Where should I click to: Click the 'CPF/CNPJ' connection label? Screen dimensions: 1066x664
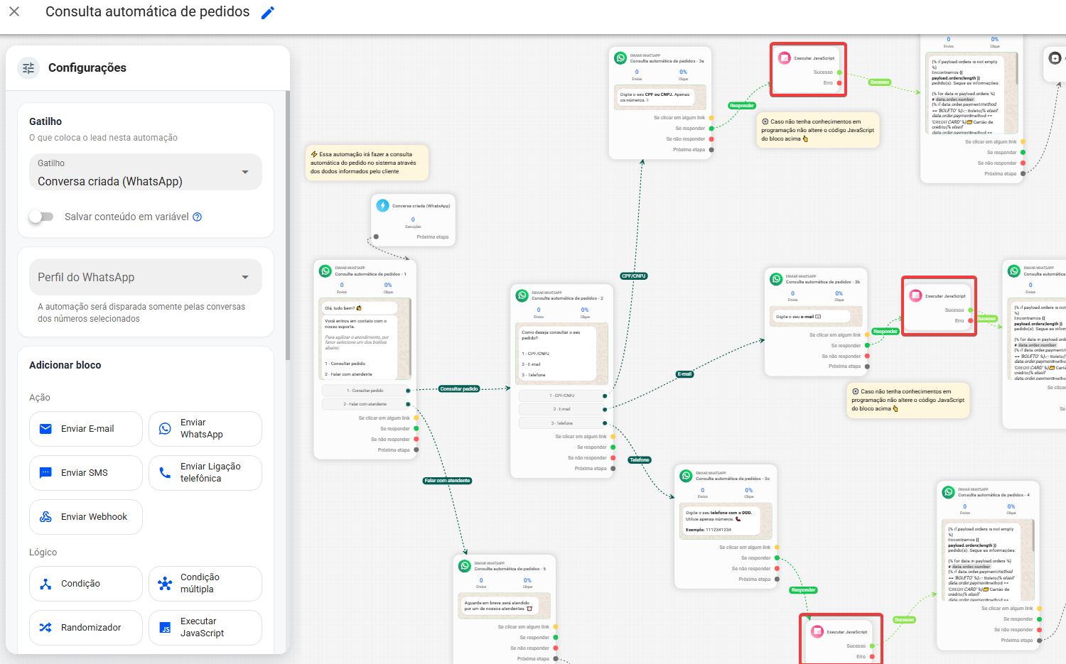coord(634,276)
